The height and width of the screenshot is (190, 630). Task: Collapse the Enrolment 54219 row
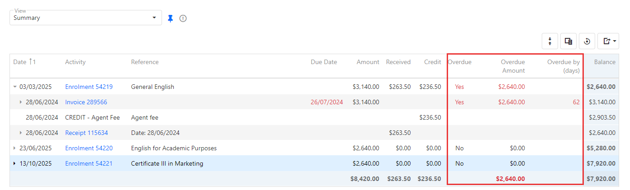15,87
